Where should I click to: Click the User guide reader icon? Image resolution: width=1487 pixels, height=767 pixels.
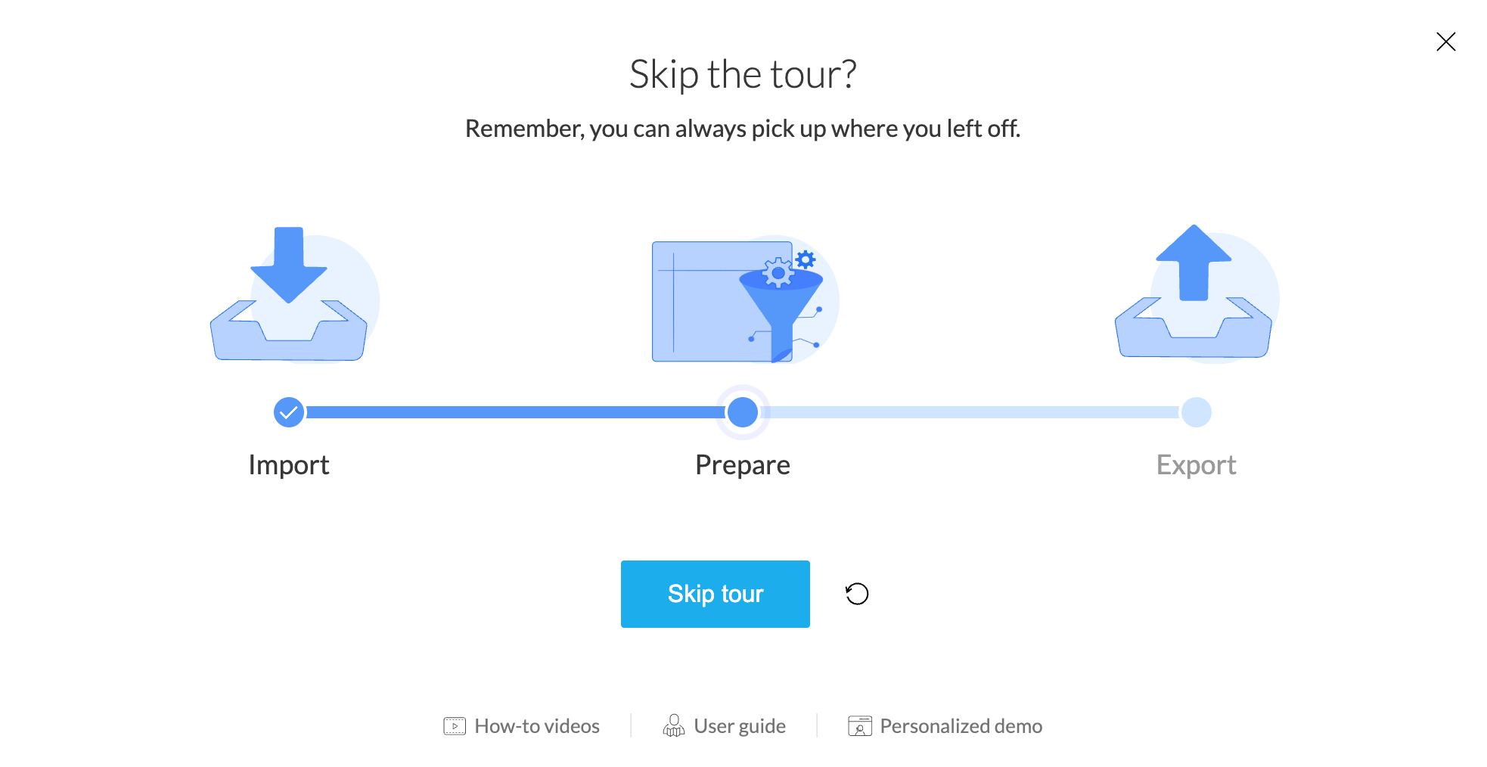point(673,726)
